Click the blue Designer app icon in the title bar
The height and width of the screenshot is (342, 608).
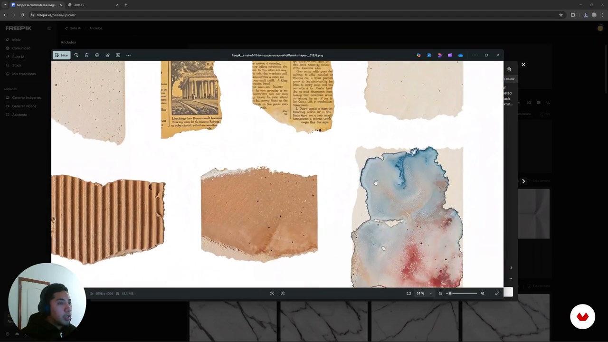[429, 55]
